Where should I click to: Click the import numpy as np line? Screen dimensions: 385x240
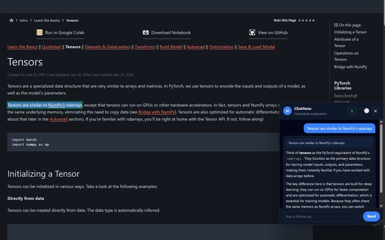point(30,144)
